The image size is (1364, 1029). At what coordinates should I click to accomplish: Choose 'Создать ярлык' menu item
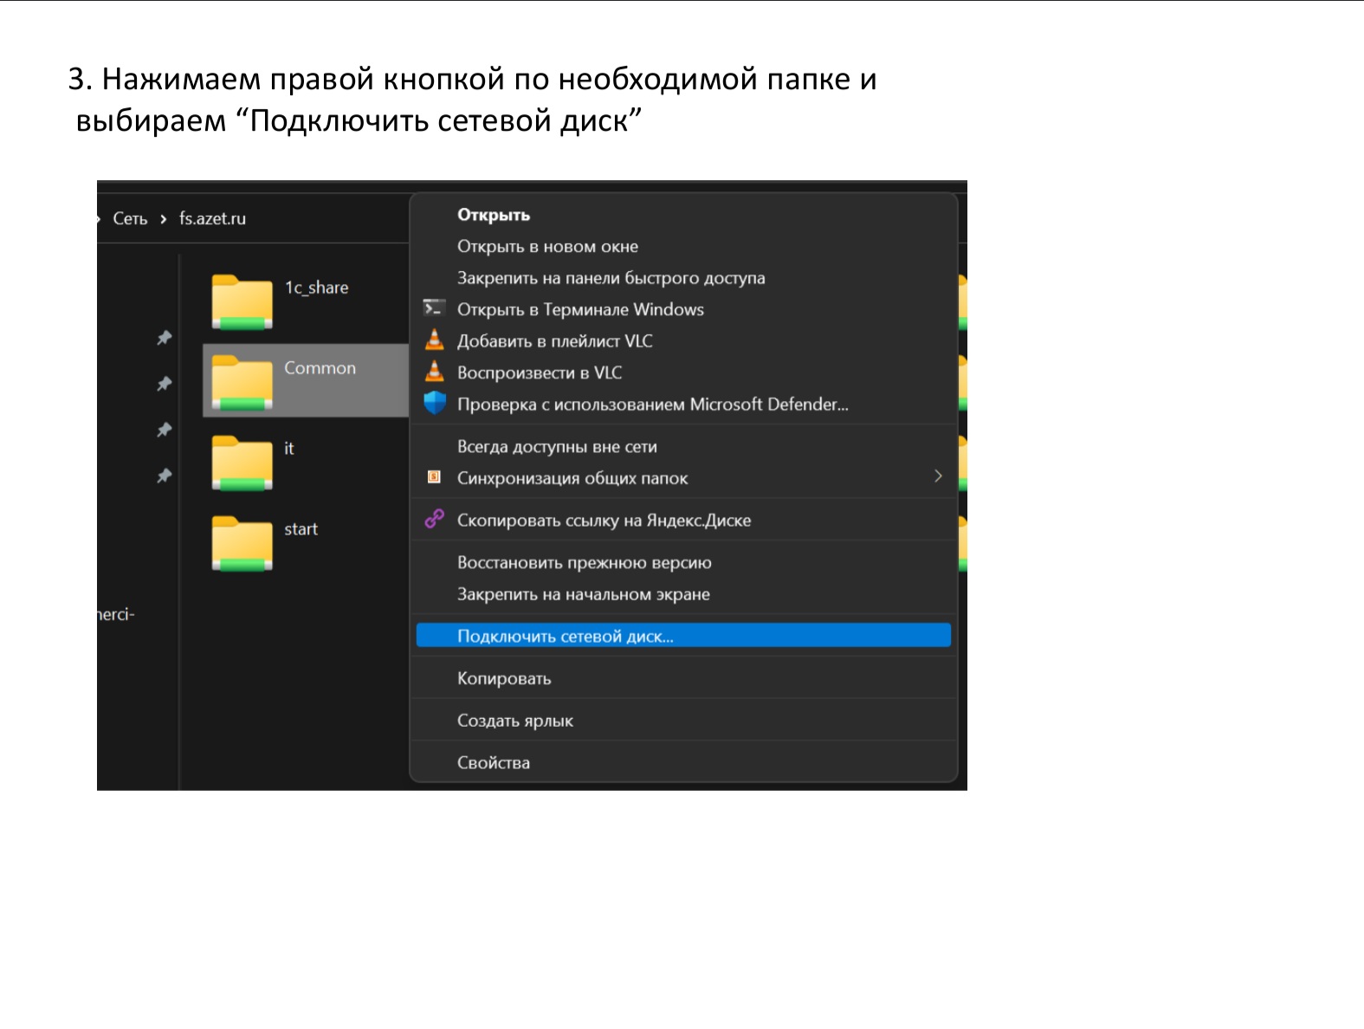(x=515, y=721)
